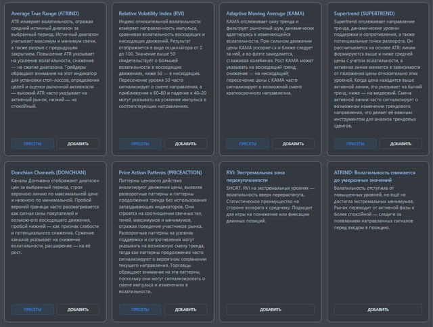Add the Supertrend (SUPERTREND) indicator
This screenshot has height=327, width=433.
pos(401,144)
